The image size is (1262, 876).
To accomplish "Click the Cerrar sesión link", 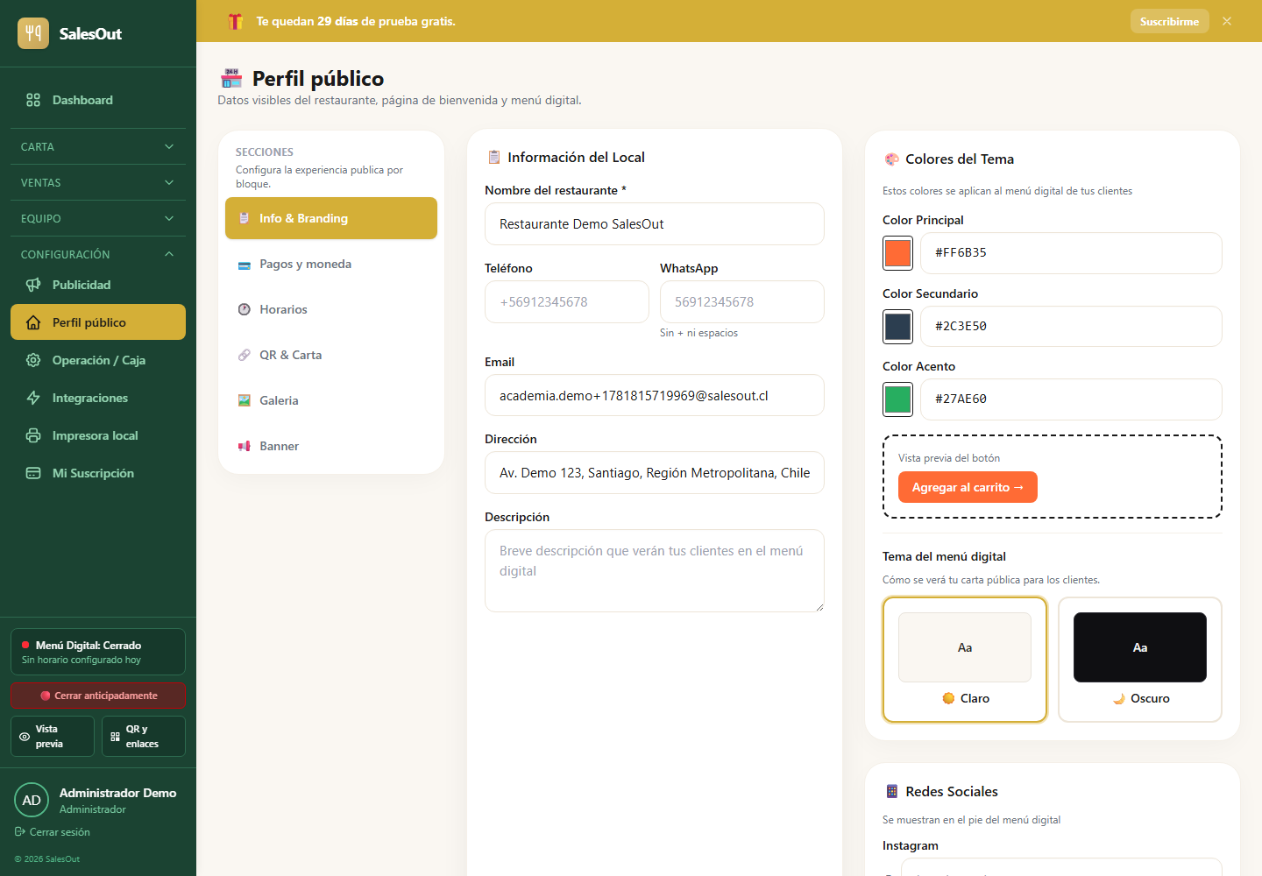I will pos(53,832).
